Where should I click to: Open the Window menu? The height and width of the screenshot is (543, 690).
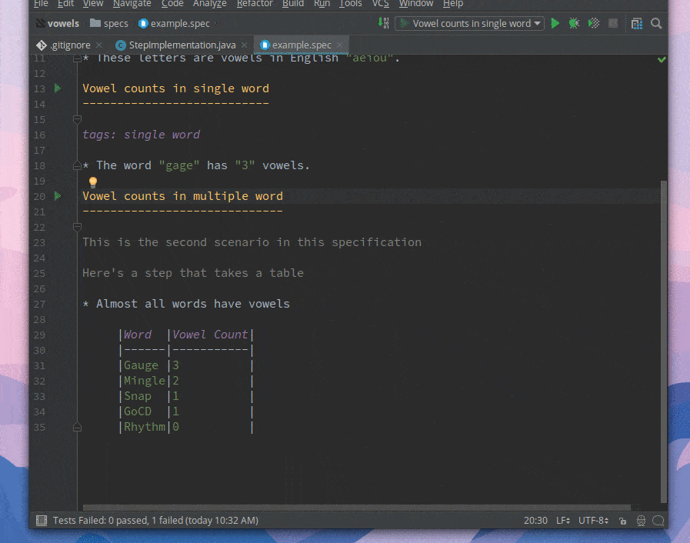415,4
